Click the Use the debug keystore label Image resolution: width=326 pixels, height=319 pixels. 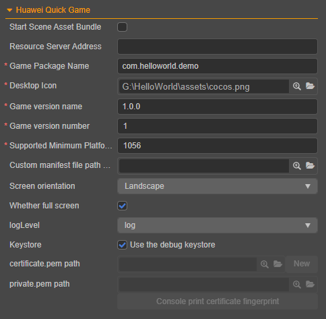(x=172, y=245)
